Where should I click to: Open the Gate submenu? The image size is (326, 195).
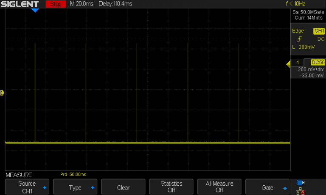point(267,187)
